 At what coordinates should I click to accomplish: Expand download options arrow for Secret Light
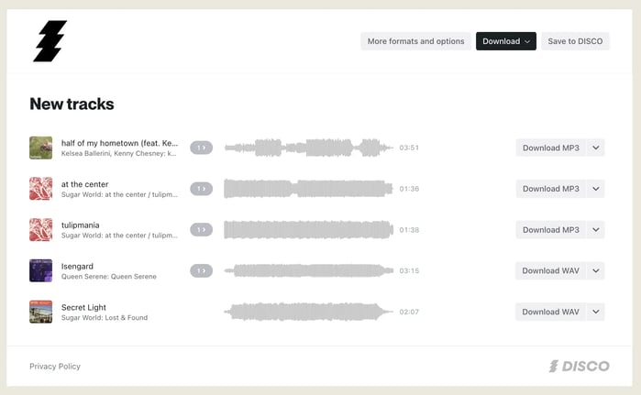(x=595, y=312)
